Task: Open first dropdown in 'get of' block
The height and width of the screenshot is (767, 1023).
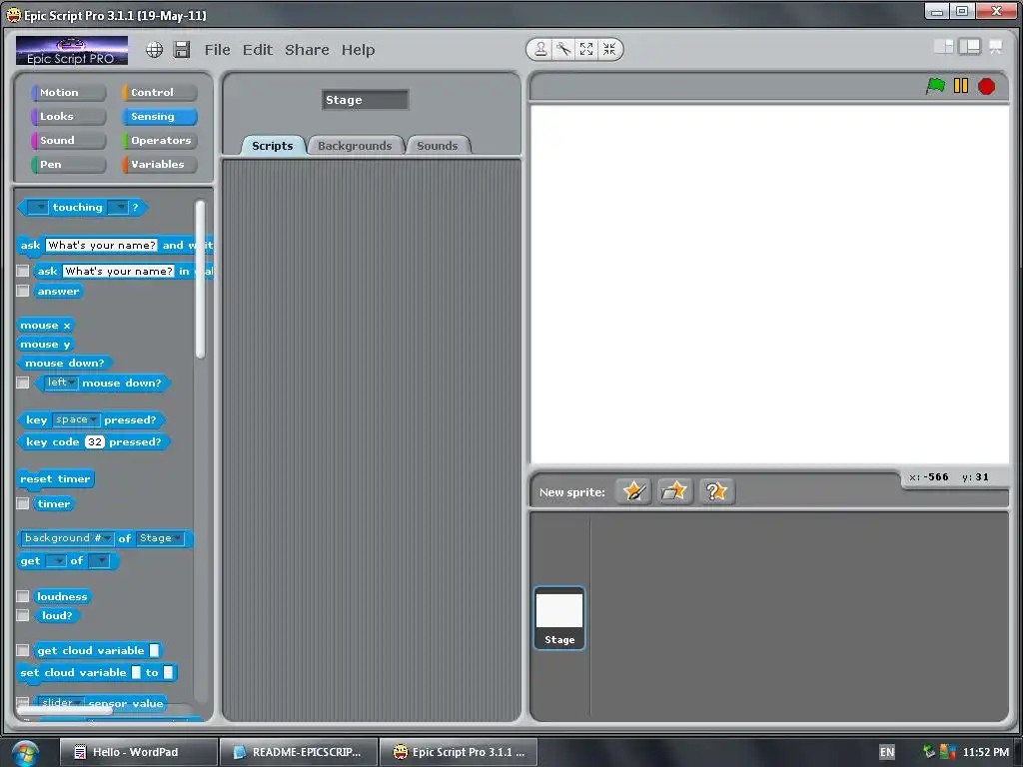Action: point(56,560)
